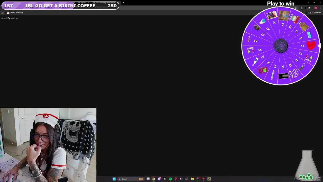Open File Explorer from the taskbar
Screen dimensions: 323x182
click(192, 179)
